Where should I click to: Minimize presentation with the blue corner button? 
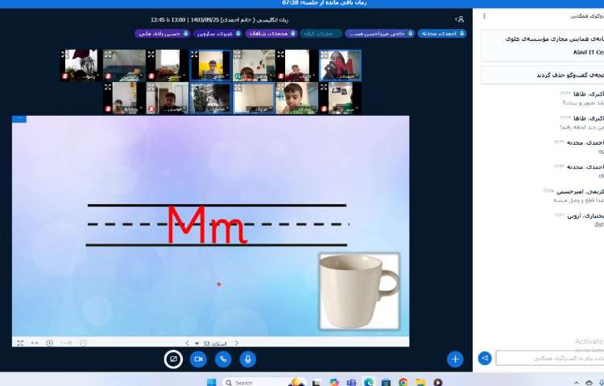click(19, 119)
